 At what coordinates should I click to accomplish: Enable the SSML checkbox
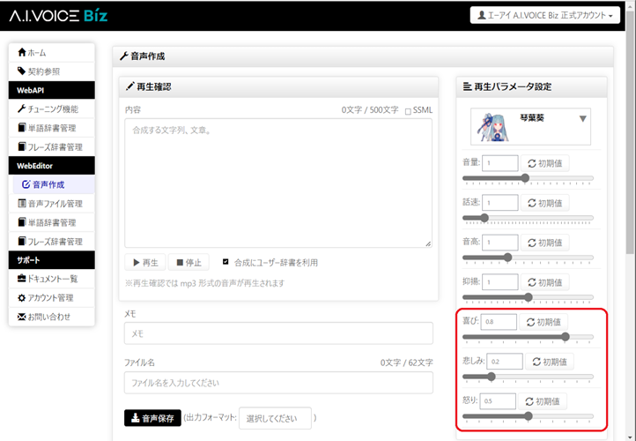tap(408, 111)
